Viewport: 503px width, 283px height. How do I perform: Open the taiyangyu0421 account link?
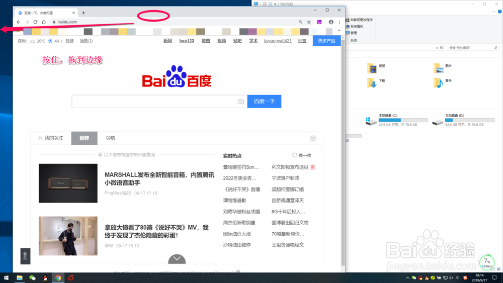278,41
